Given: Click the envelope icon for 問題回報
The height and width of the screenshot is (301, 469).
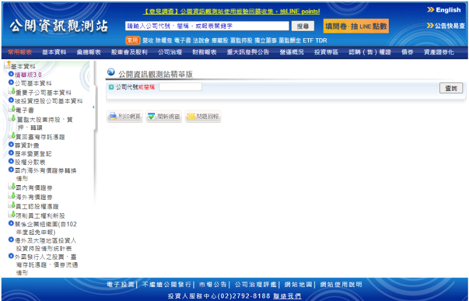Looking at the screenshot, I should click(x=191, y=116).
